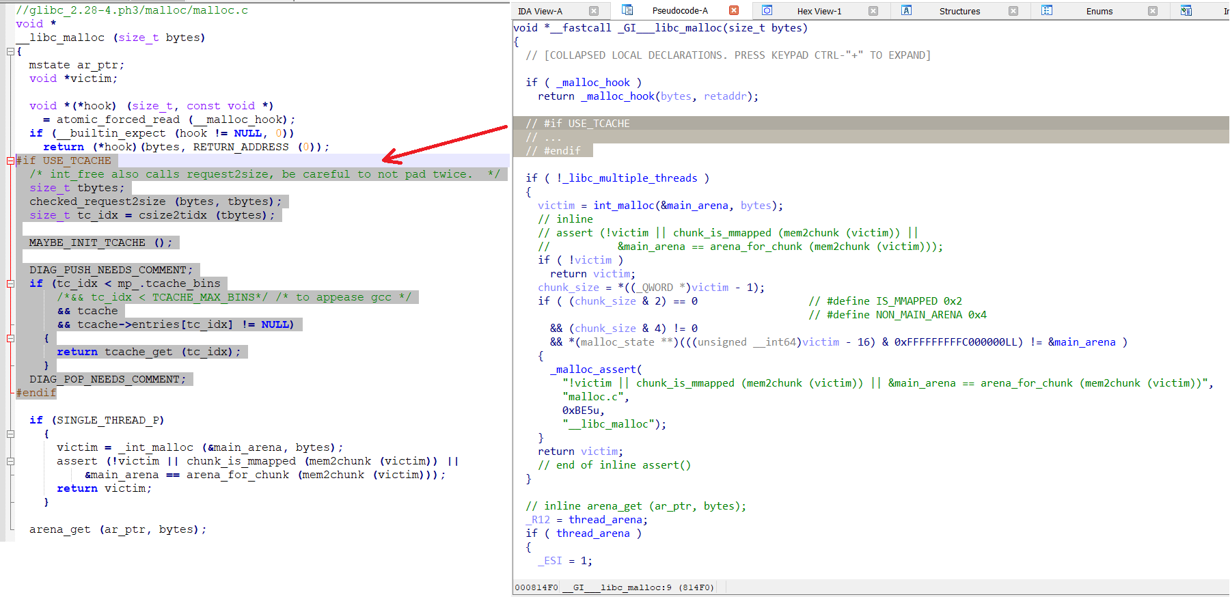Switch to the Hex View-1 tab

819,11
